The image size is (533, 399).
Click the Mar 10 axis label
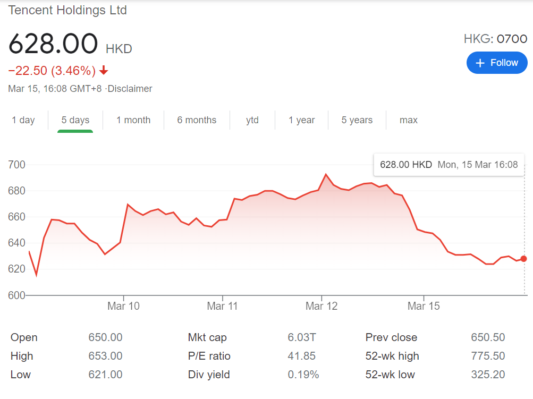point(123,306)
